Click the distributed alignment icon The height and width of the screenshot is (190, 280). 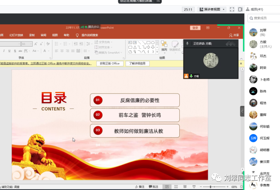(x=78, y=51)
